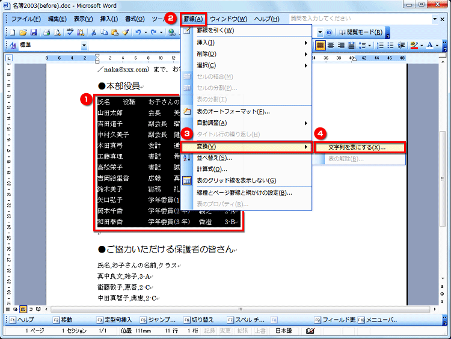Align text right icon
The image size is (451, 339).
[x=341, y=45]
